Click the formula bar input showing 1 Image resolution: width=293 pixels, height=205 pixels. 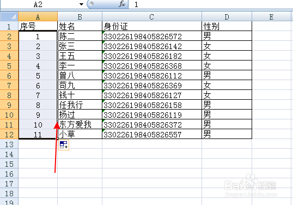(x=210, y=4)
